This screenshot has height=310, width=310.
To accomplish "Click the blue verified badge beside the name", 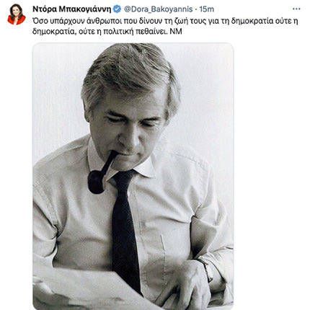I will click(117, 9).
